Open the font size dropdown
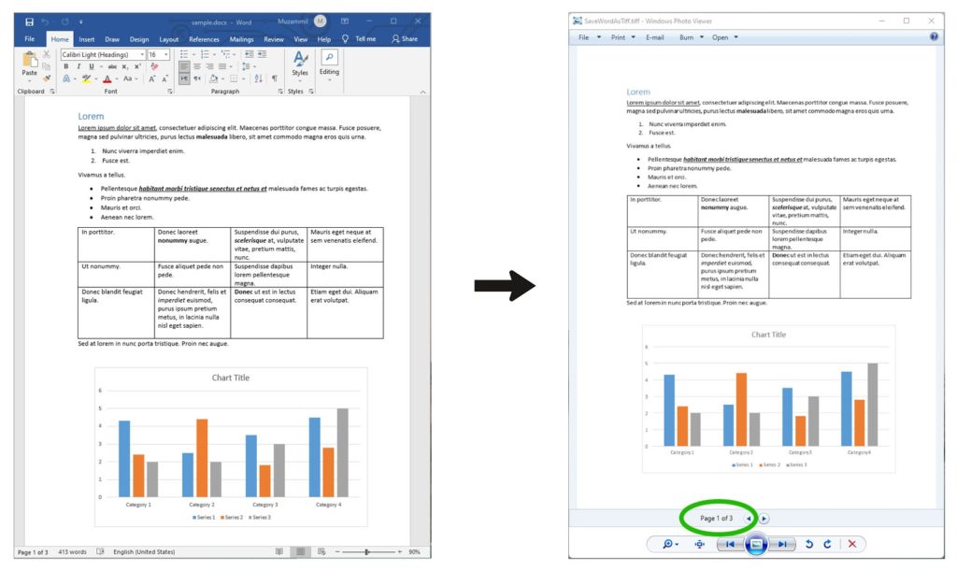Screen dimensions: 957x571 (167, 55)
